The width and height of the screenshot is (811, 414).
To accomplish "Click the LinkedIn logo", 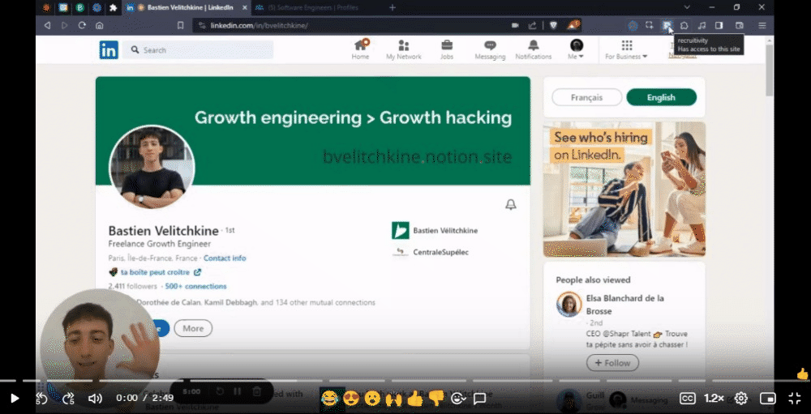I will coord(109,50).
